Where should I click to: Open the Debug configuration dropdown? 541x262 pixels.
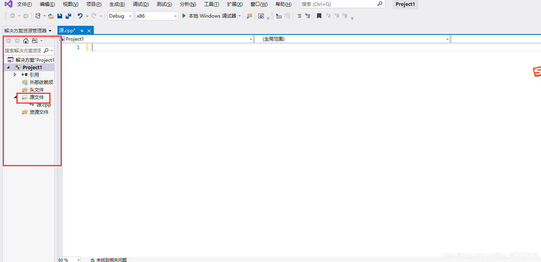coord(130,16)
